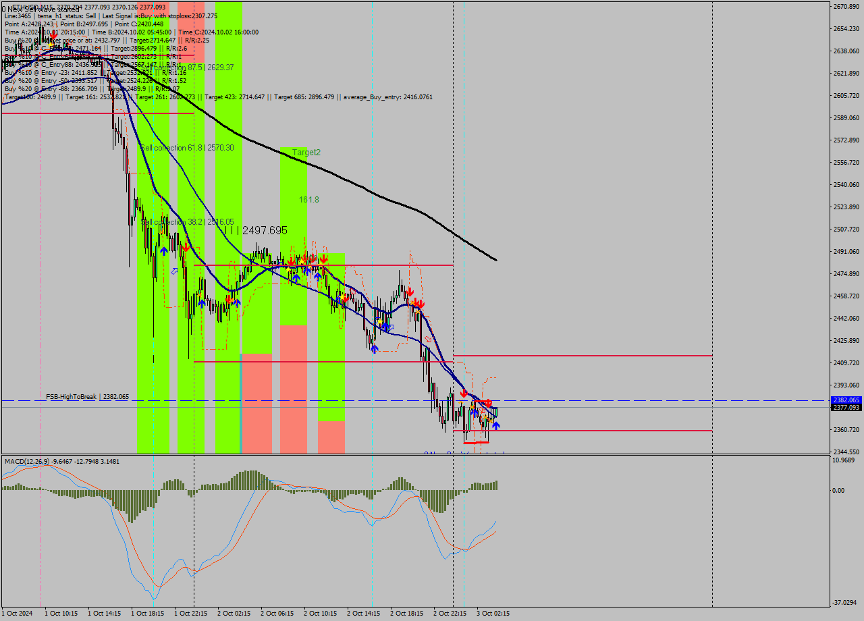This screenshot has width=864, height=621.
Task: Click the 2540.060 price axis label
Action: pos(846,184)
